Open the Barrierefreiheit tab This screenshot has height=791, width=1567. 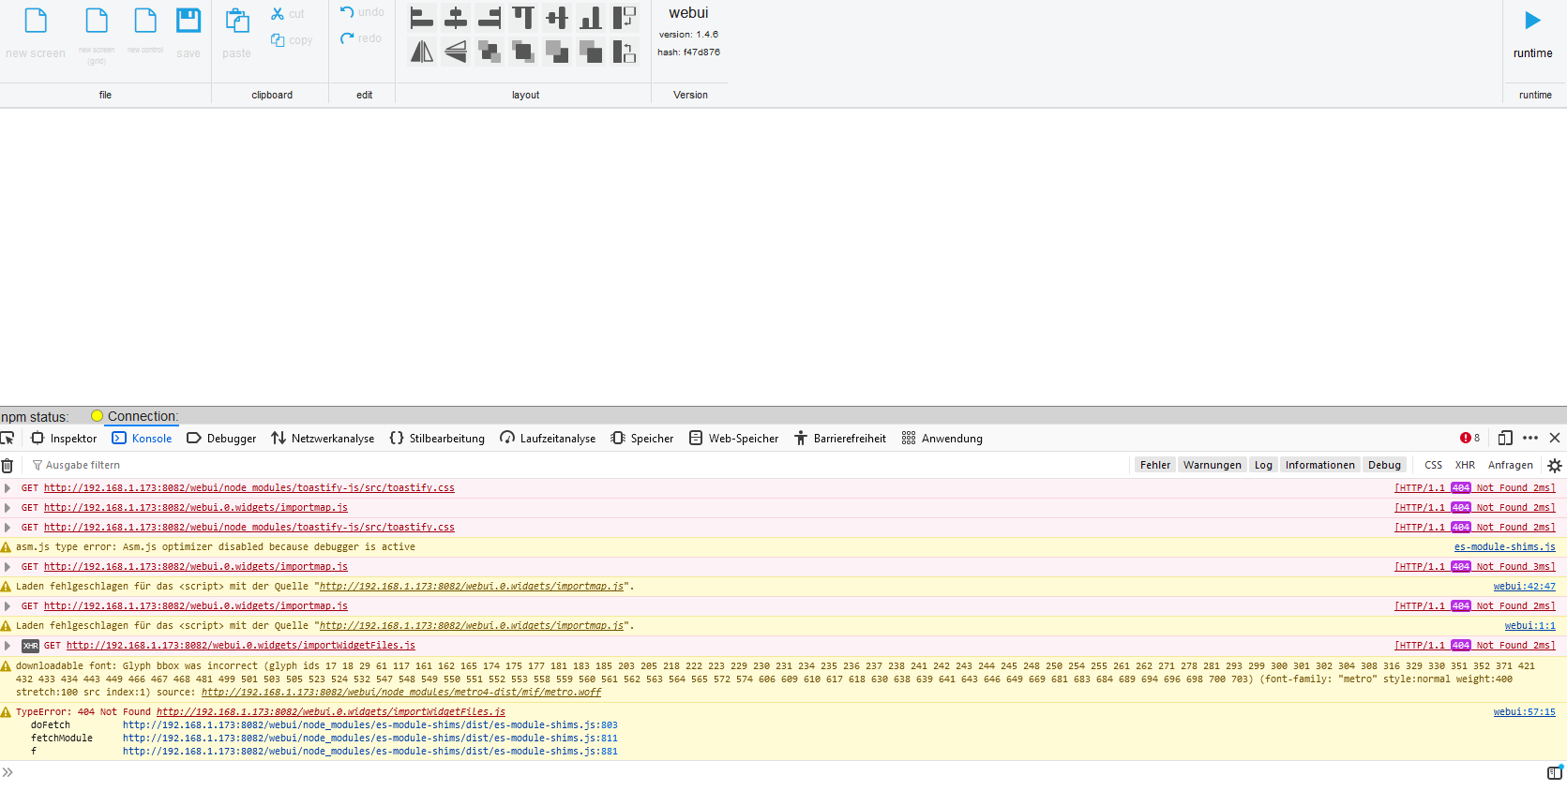840,438
